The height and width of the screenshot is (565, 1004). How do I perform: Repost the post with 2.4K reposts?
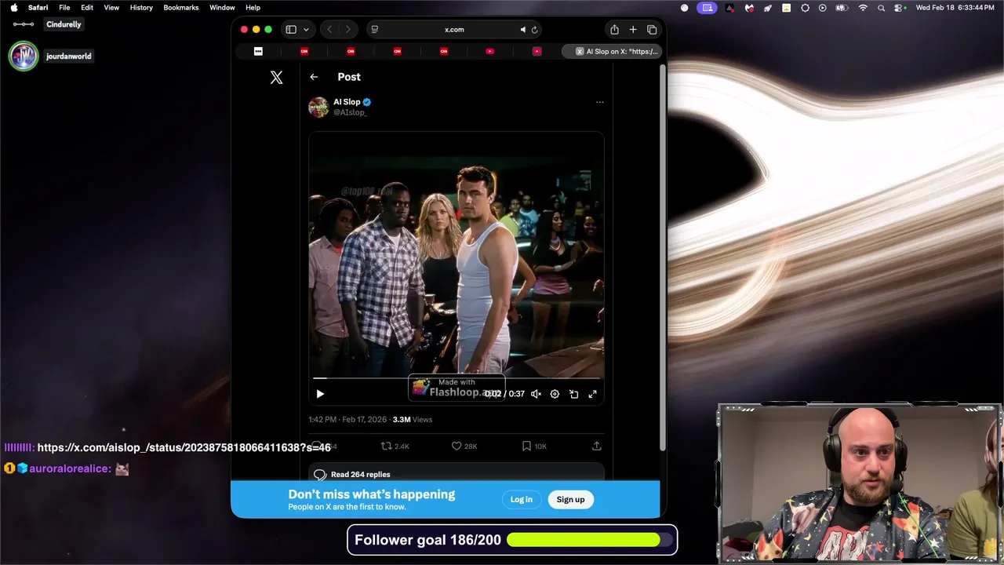[x=395, y=446]
